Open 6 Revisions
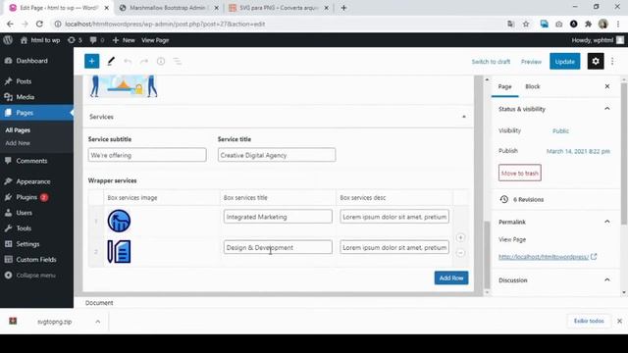628x353 pixels. 528,199
